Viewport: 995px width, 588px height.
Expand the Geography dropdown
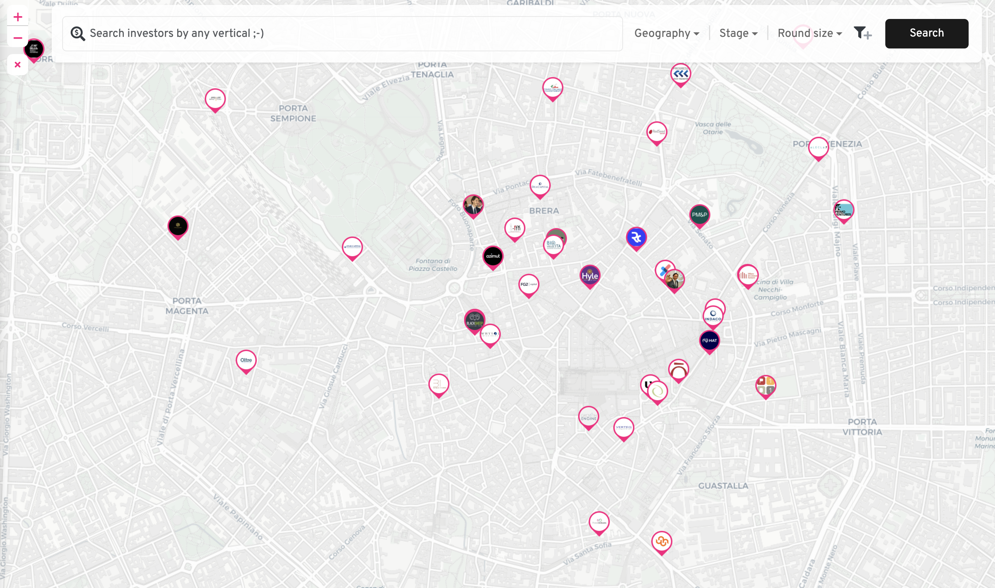click(x=667, y=33)
